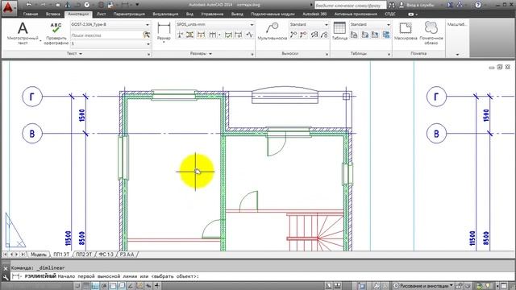The height and width of the screenshot is (290, 516).
Task: Click the Autodesk Exchange X icon
Action: click(450, 5)
